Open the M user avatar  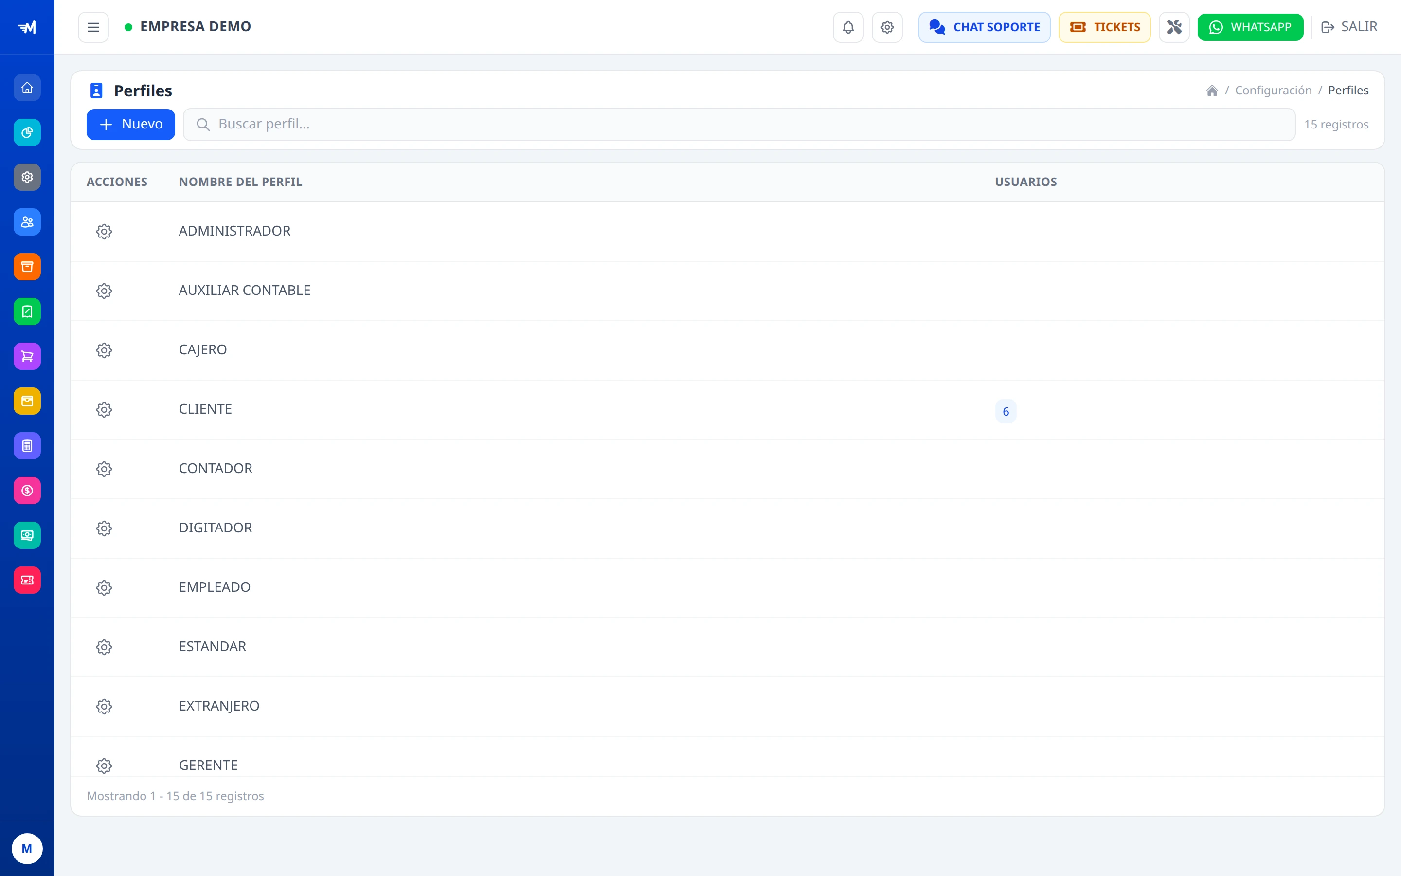click(27, 849)
